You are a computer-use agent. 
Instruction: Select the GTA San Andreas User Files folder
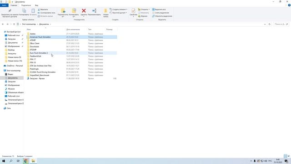[72, 66]
